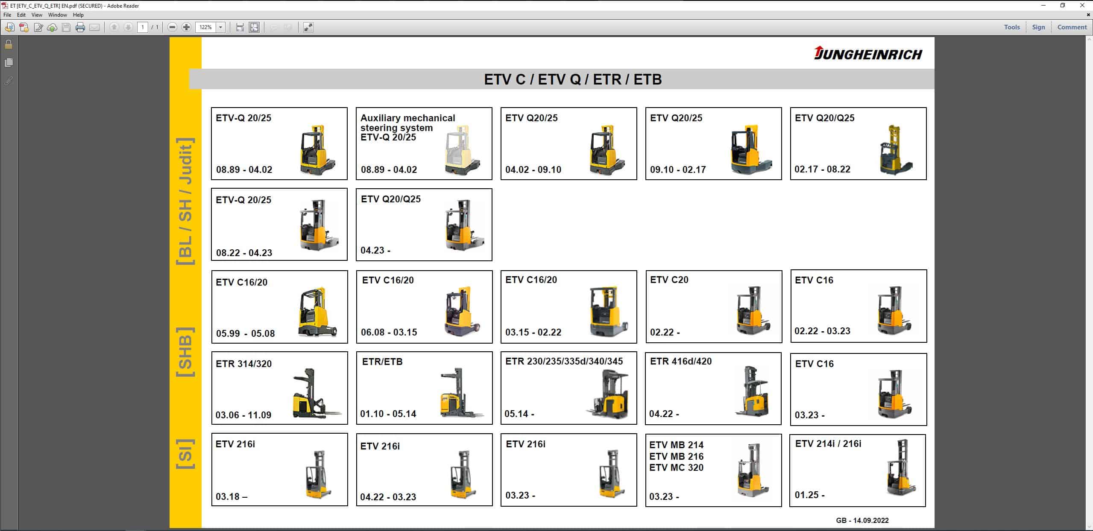Screen dimensions: 1093x531
Task: Open the ETV Q20/25 04.02 - 09.10 card
Action: (x=568, y=143)
